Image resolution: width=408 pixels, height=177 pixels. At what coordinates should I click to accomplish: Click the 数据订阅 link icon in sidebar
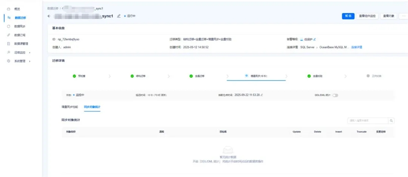tap(9, 35)
